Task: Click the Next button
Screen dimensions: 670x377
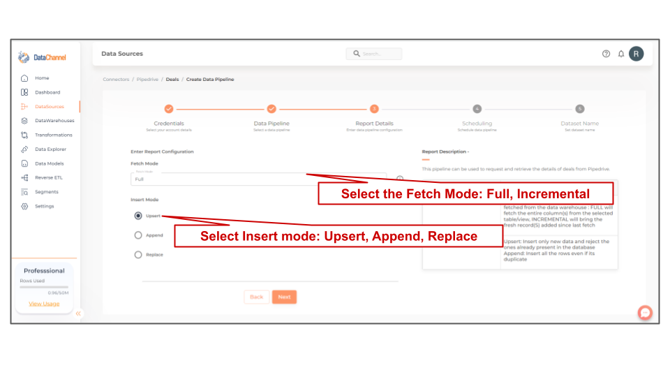Action: coord(284,297)
